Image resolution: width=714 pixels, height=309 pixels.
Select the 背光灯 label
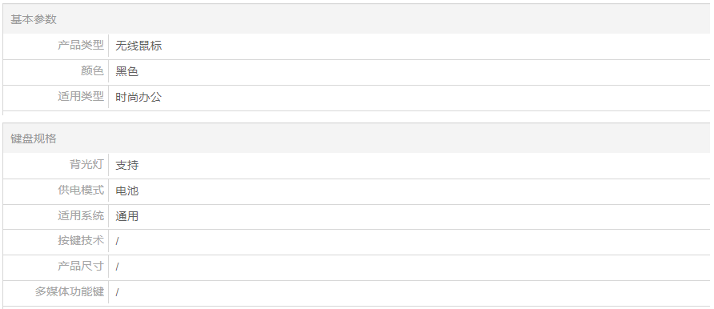click(86, 164)
